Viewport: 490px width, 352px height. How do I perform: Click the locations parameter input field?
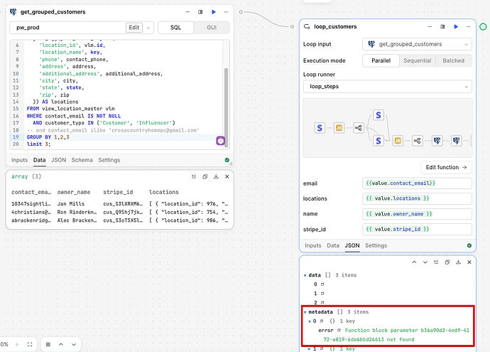tap(417, 198)
